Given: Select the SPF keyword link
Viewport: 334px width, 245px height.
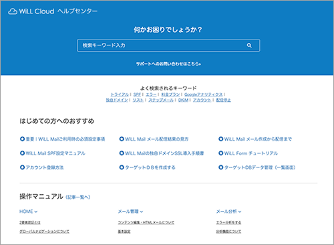Looking at the screenshot, I should point(137,94).
